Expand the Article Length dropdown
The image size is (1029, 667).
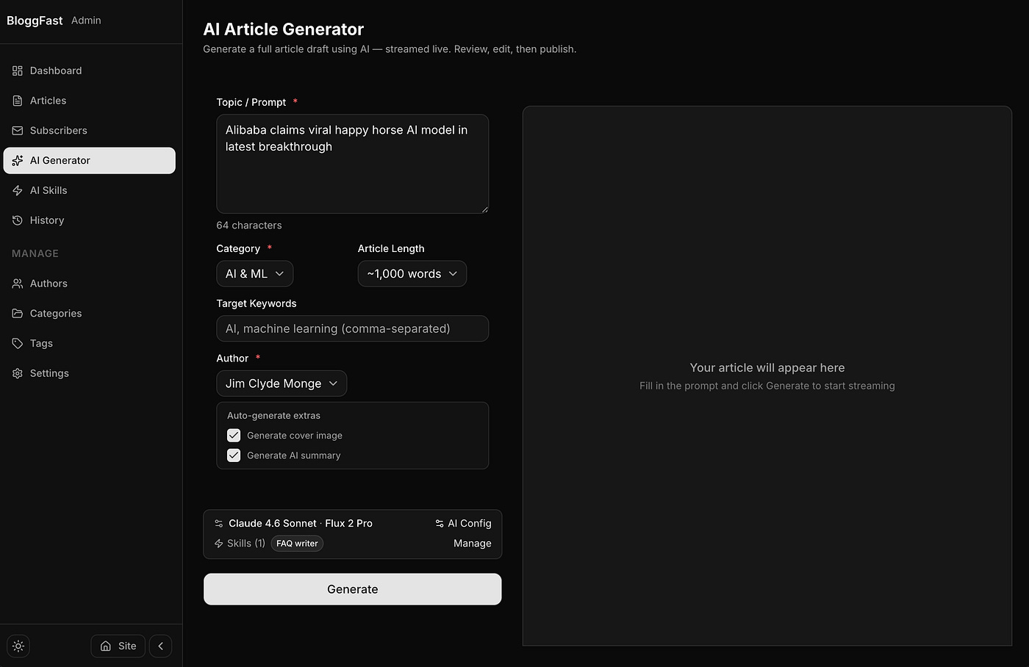pos(412,273)
